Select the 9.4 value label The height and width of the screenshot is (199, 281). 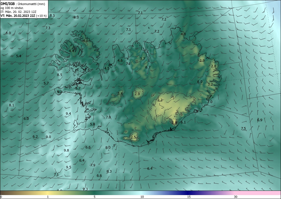(68, 114)
